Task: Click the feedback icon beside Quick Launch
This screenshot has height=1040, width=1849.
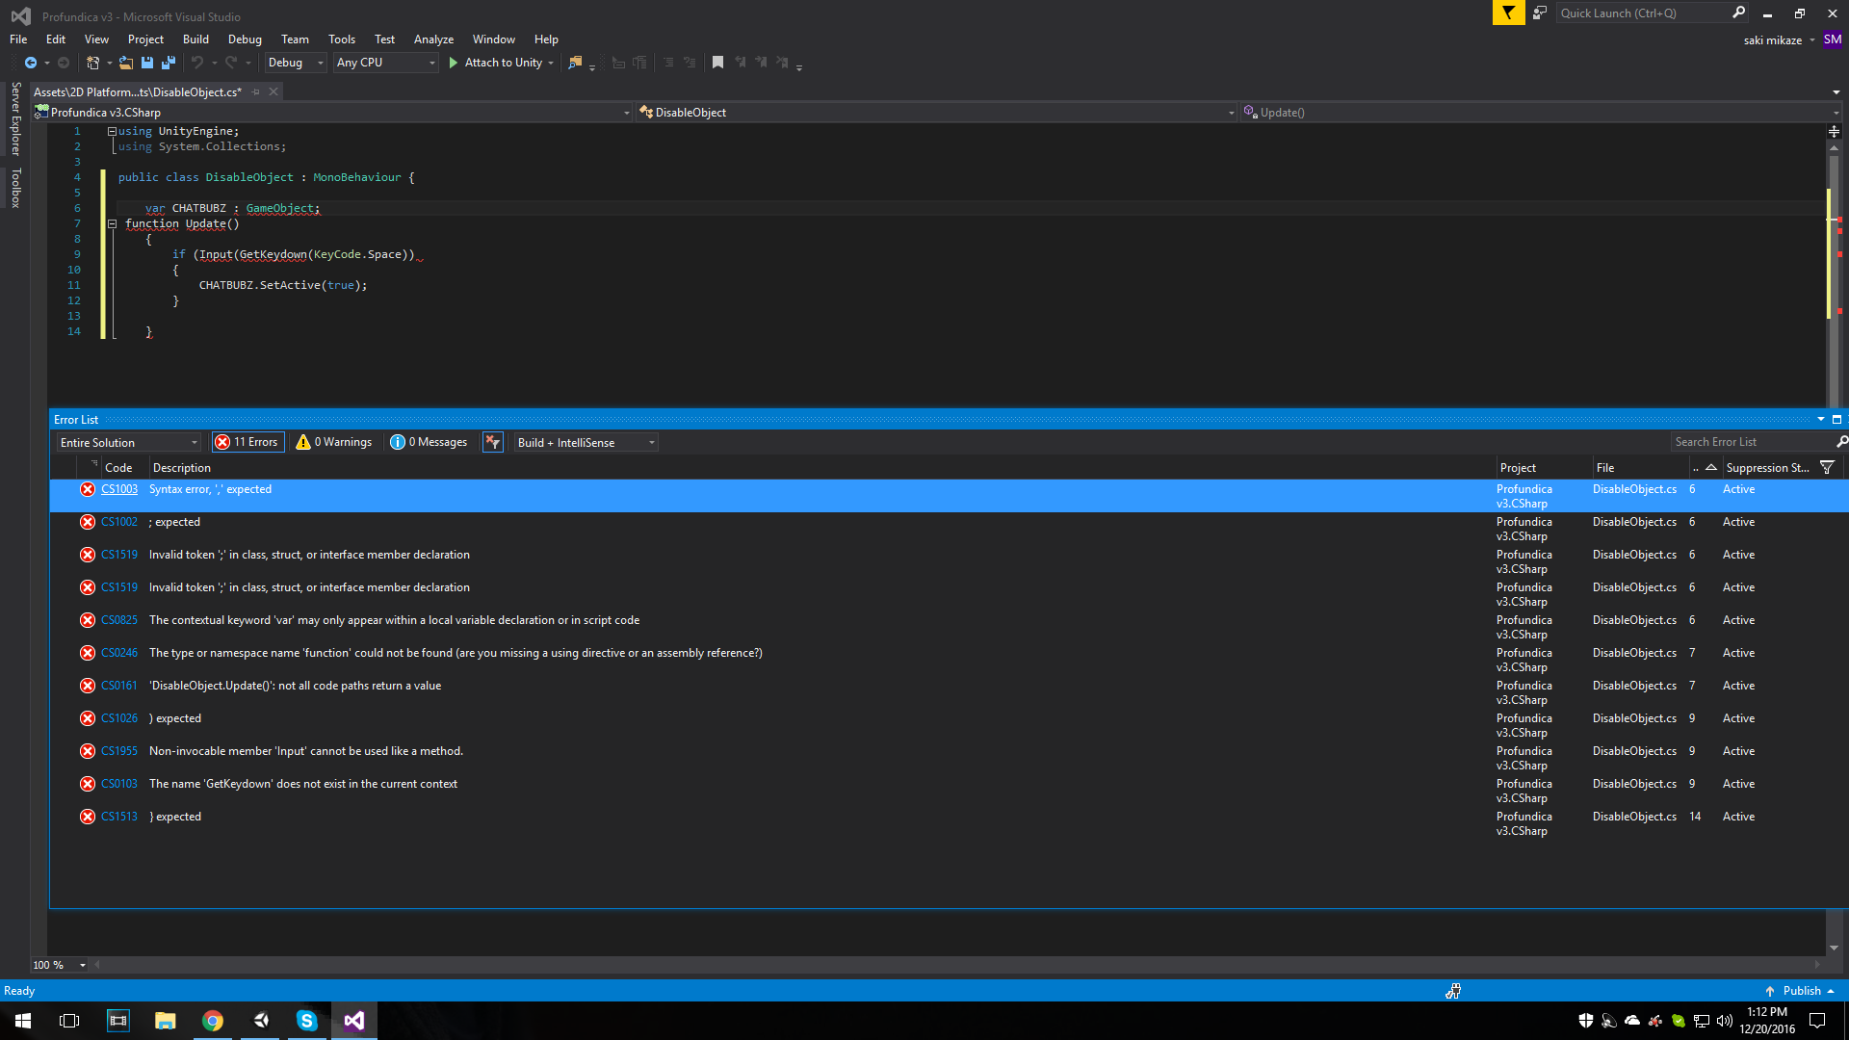Action: [x=1540, y=13]
